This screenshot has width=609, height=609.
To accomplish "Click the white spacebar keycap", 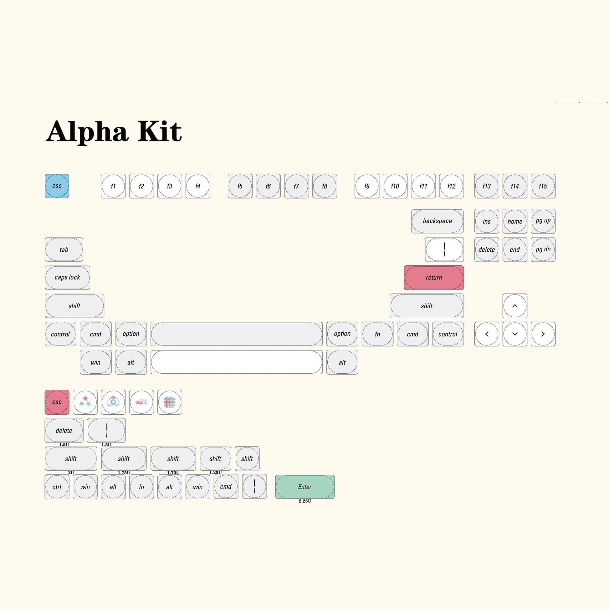I will [x=236, y=362].
